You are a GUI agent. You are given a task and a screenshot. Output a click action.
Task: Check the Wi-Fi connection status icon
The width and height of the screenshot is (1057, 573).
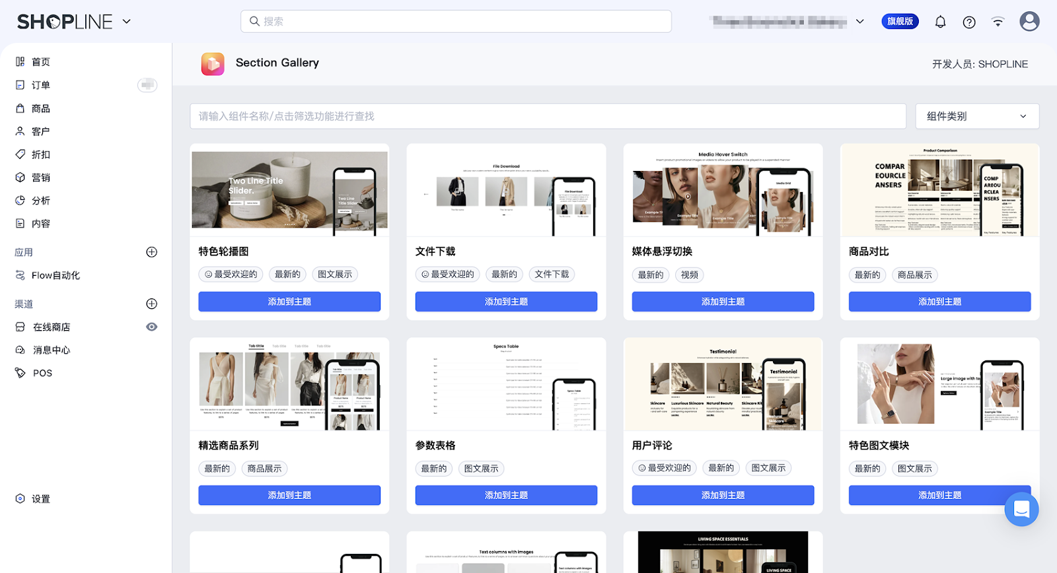998,22
